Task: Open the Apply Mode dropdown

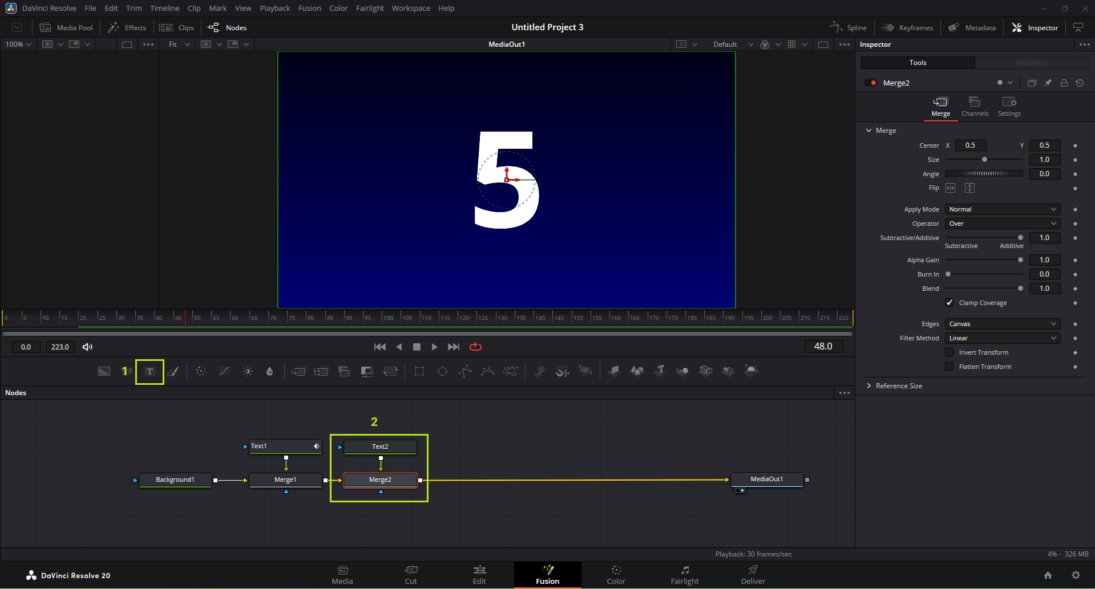Action: tap(1002, 209)
